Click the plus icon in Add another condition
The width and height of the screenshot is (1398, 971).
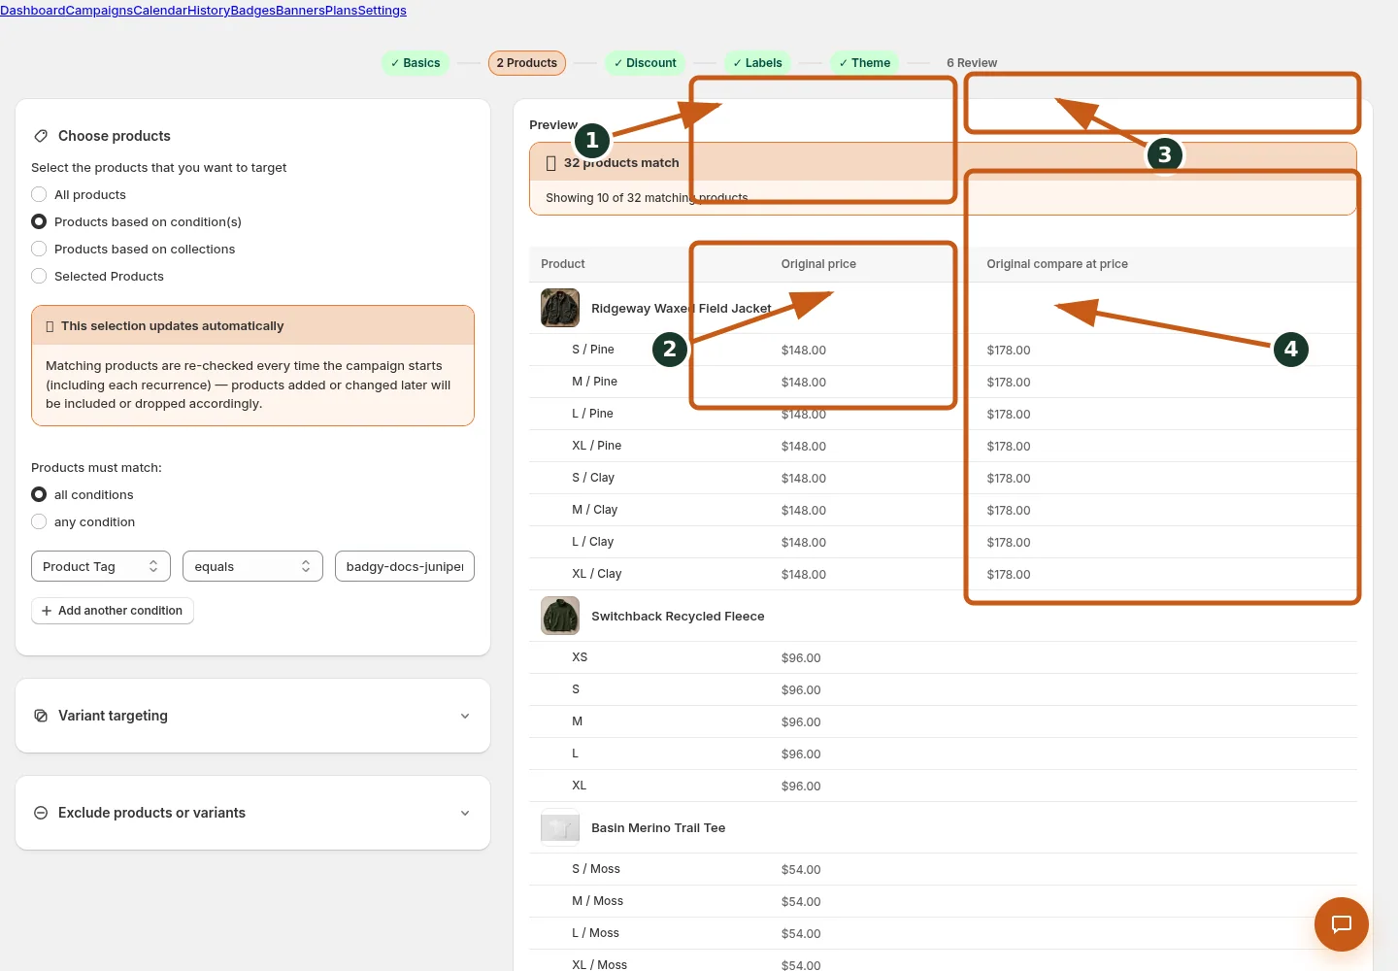click(x=47, y=611)
